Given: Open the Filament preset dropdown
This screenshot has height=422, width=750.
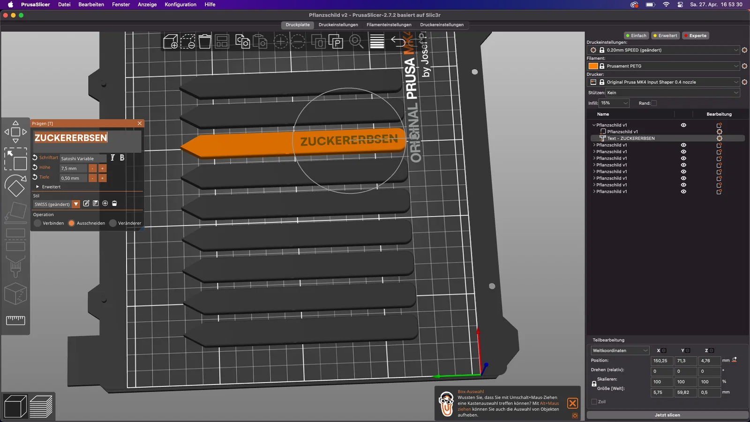Looking at the screenshot, I should tap(663, 66).
